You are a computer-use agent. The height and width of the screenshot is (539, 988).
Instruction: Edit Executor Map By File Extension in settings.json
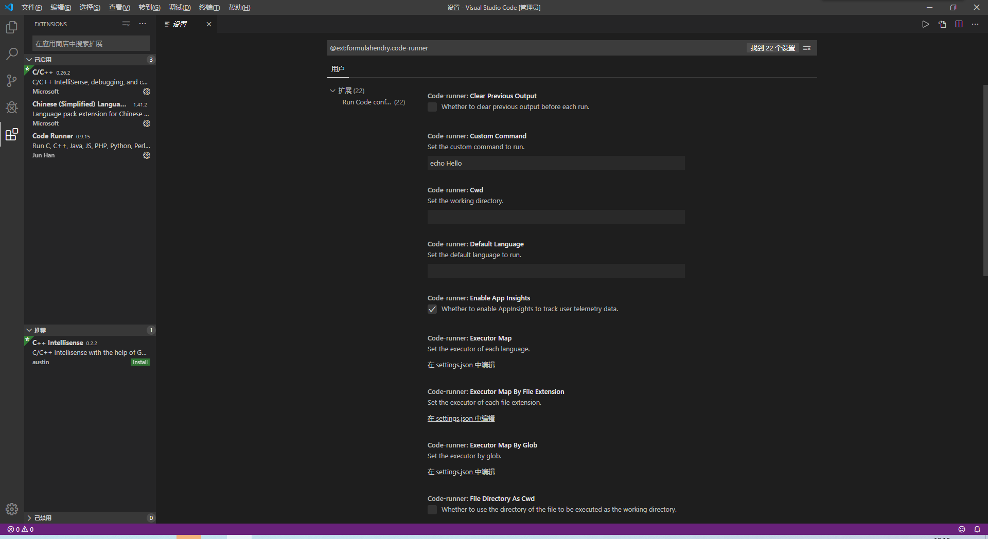(461, 418)
